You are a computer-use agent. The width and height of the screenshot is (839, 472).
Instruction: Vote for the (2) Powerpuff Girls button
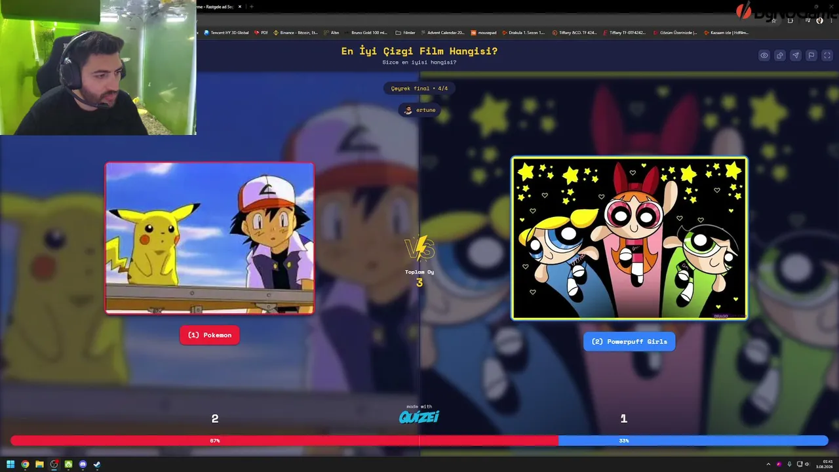coord(629,342)
